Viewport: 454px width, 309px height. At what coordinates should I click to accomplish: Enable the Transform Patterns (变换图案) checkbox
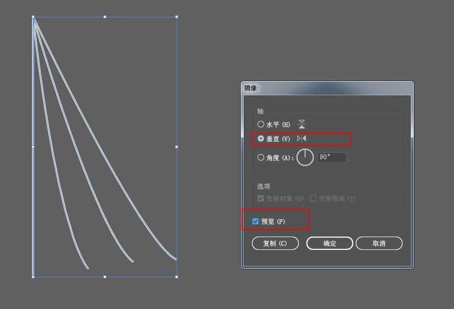[313, 198]
